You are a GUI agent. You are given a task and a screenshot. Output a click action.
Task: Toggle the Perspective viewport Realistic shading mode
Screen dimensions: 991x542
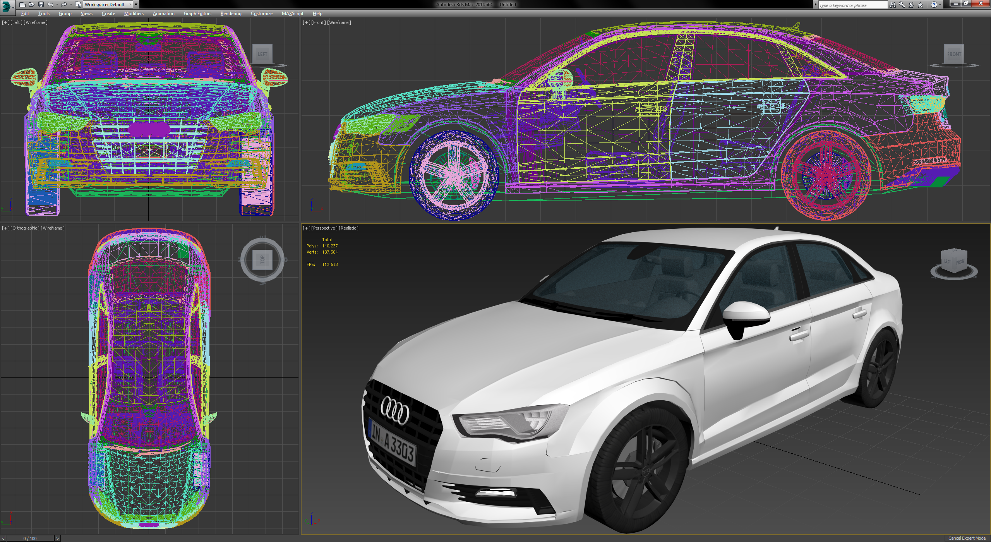[x=349, y=228]
